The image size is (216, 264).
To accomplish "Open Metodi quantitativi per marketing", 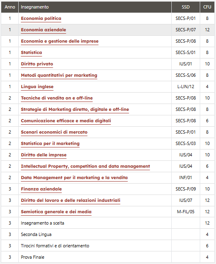I will coord(59,75).
